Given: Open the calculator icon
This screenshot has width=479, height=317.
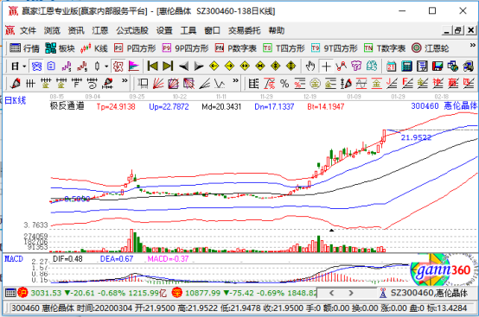Looking at the screenshot, I should point(406,67).
